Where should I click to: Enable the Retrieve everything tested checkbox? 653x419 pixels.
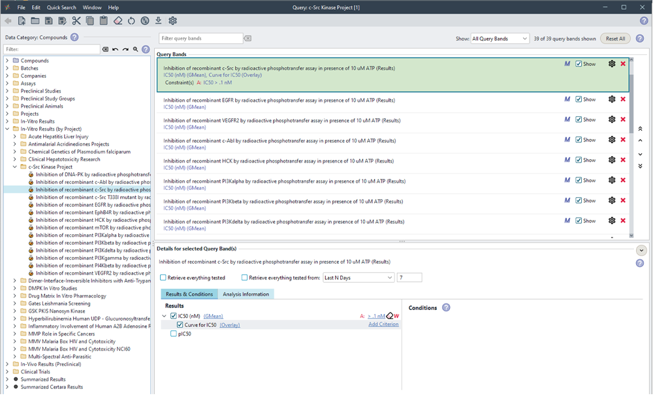163,278
